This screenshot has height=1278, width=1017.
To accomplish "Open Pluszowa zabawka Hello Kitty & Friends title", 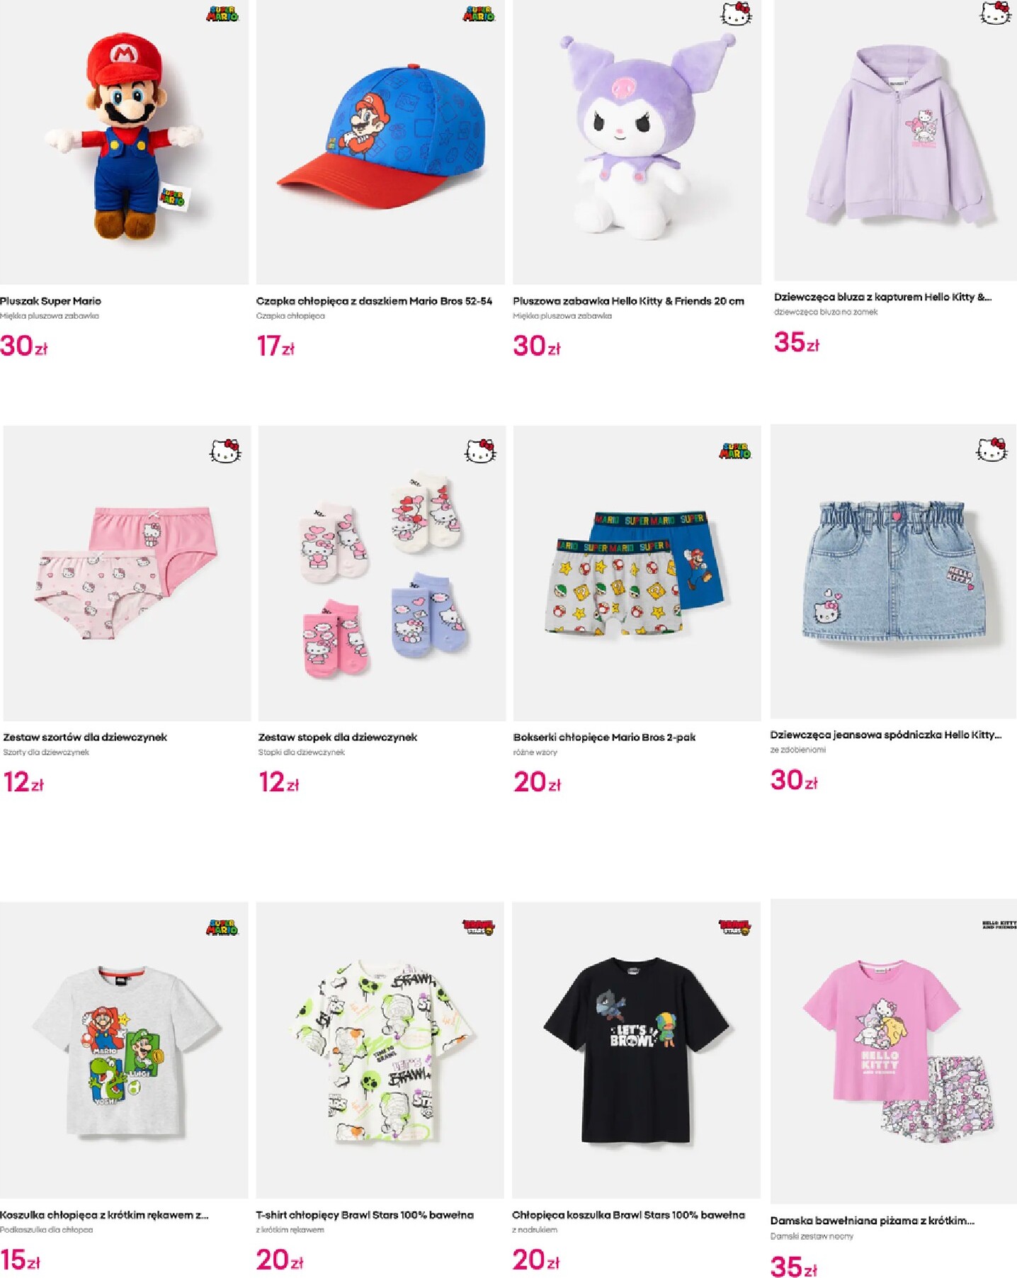I will 628,301.
